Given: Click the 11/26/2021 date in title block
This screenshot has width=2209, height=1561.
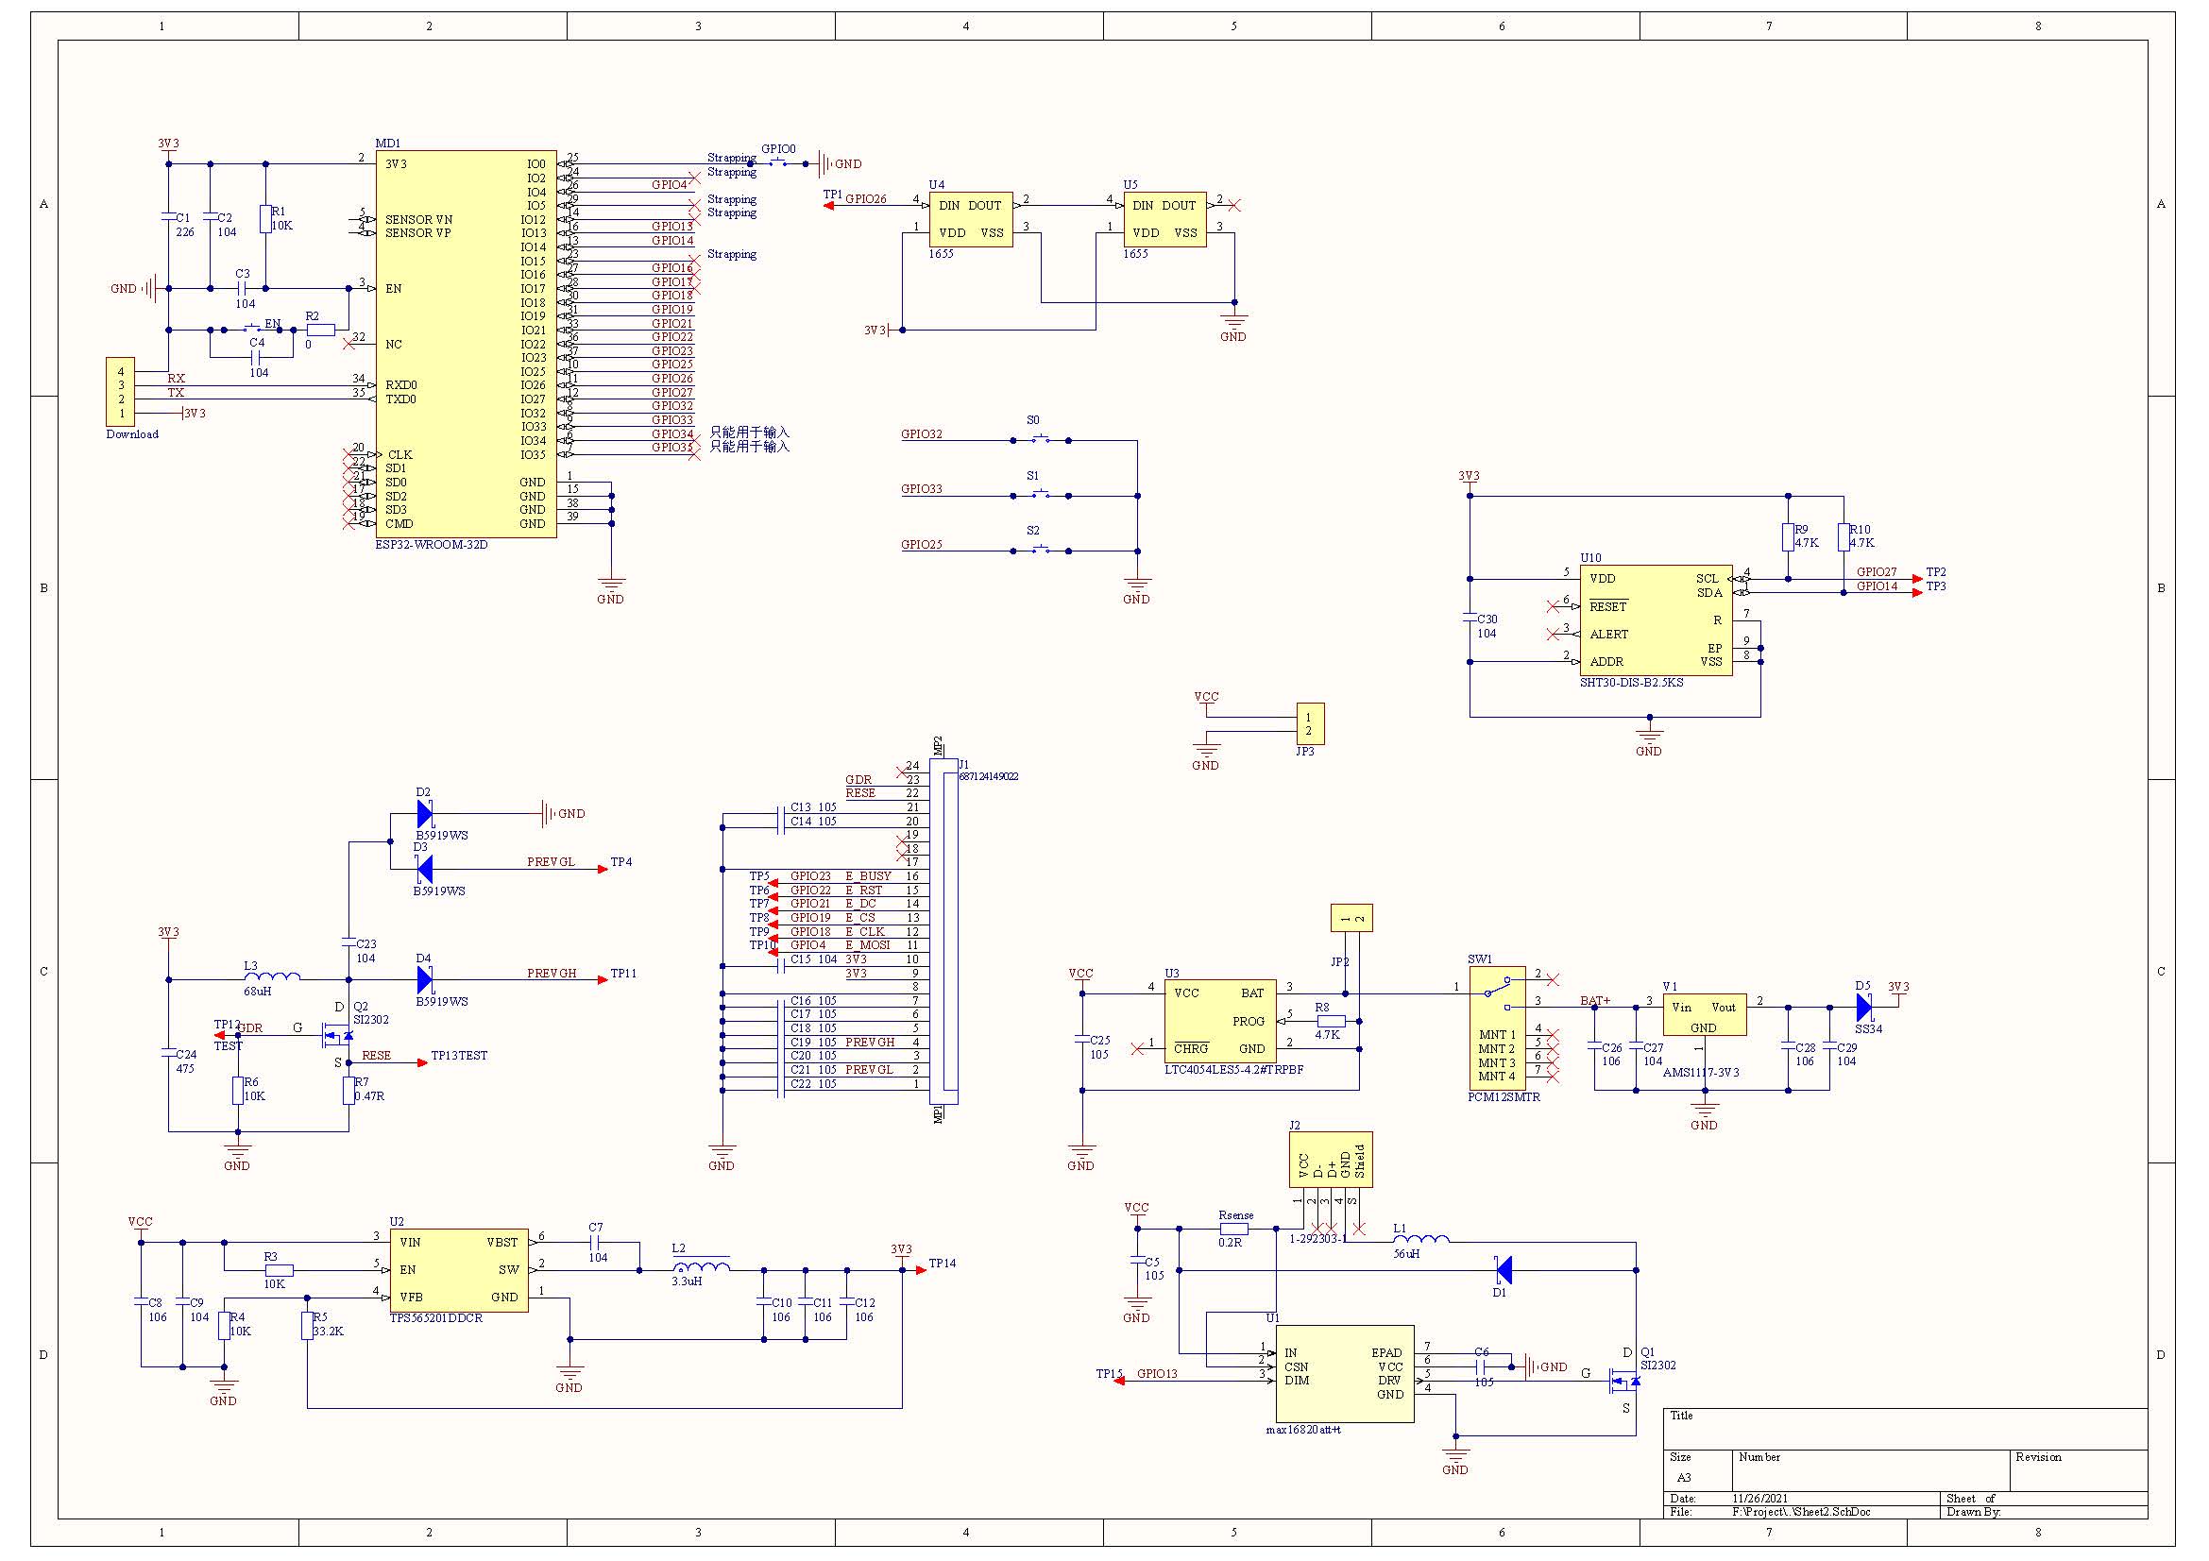Looking at the screenshot, I should click(1759, 1499).
